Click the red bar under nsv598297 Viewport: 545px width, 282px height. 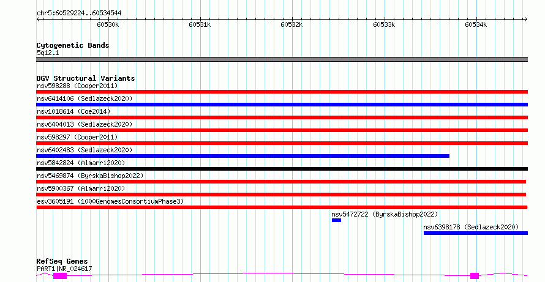point(282,143)
